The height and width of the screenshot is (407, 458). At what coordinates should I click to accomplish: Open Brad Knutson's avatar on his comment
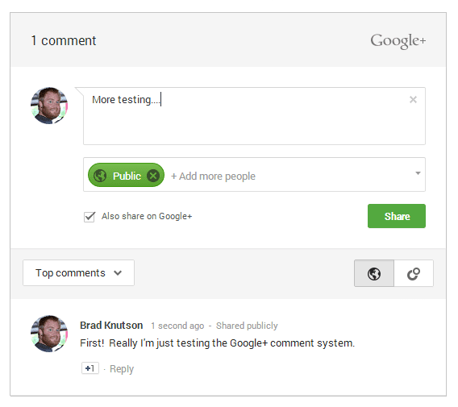(x=49, y=334)
